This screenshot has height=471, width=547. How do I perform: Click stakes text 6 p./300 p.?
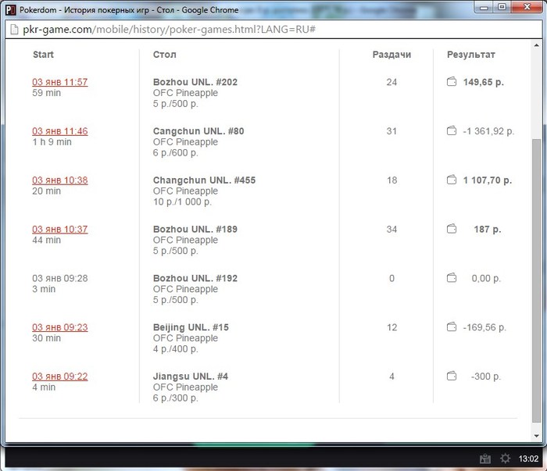tap(176, 398)
